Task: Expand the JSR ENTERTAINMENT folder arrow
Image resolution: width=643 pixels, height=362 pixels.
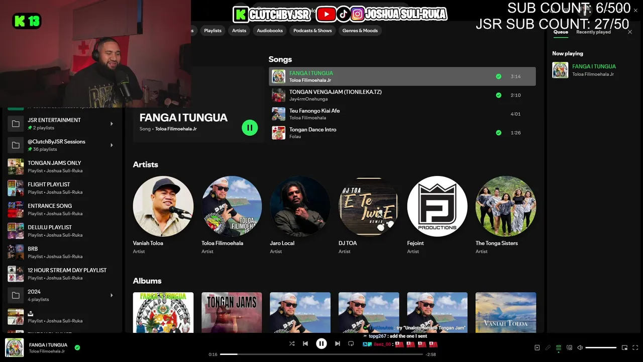Action: tap(112, 124)
